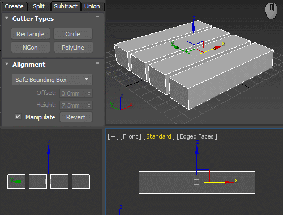The width and height of the screenshot is (283, 215).
Task: Open the Union tab
Action: (x=92, y=7)
